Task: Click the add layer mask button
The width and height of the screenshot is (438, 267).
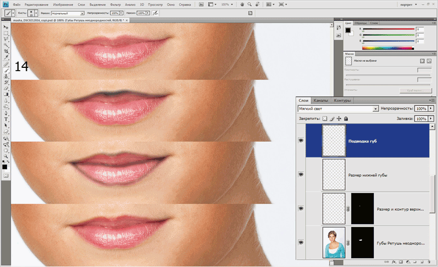Action: click(x=401, y=262)
